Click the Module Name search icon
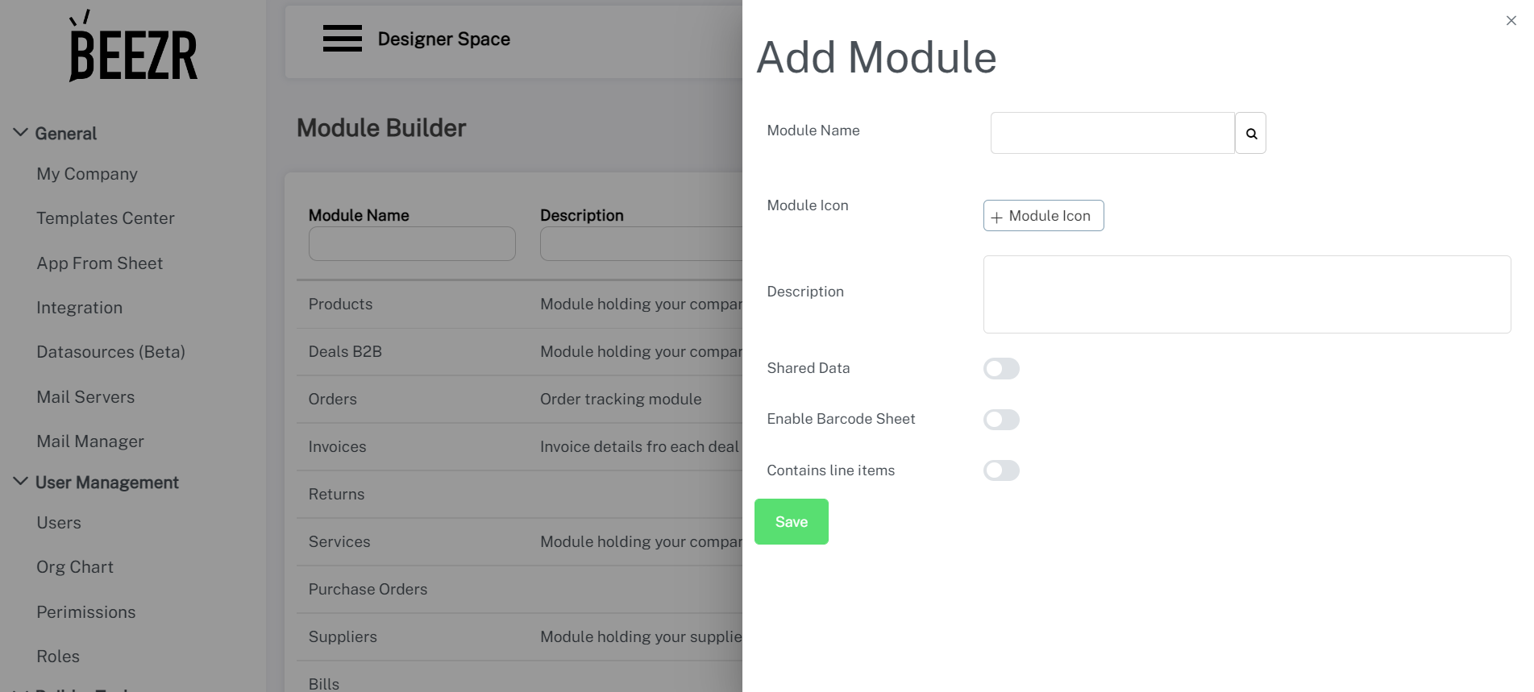 1250,134
